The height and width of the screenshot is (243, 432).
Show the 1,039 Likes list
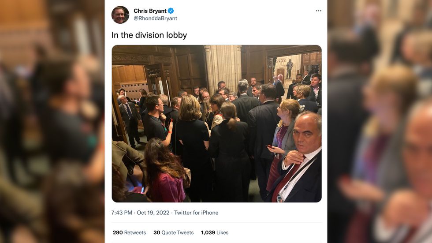coord(215,232)
